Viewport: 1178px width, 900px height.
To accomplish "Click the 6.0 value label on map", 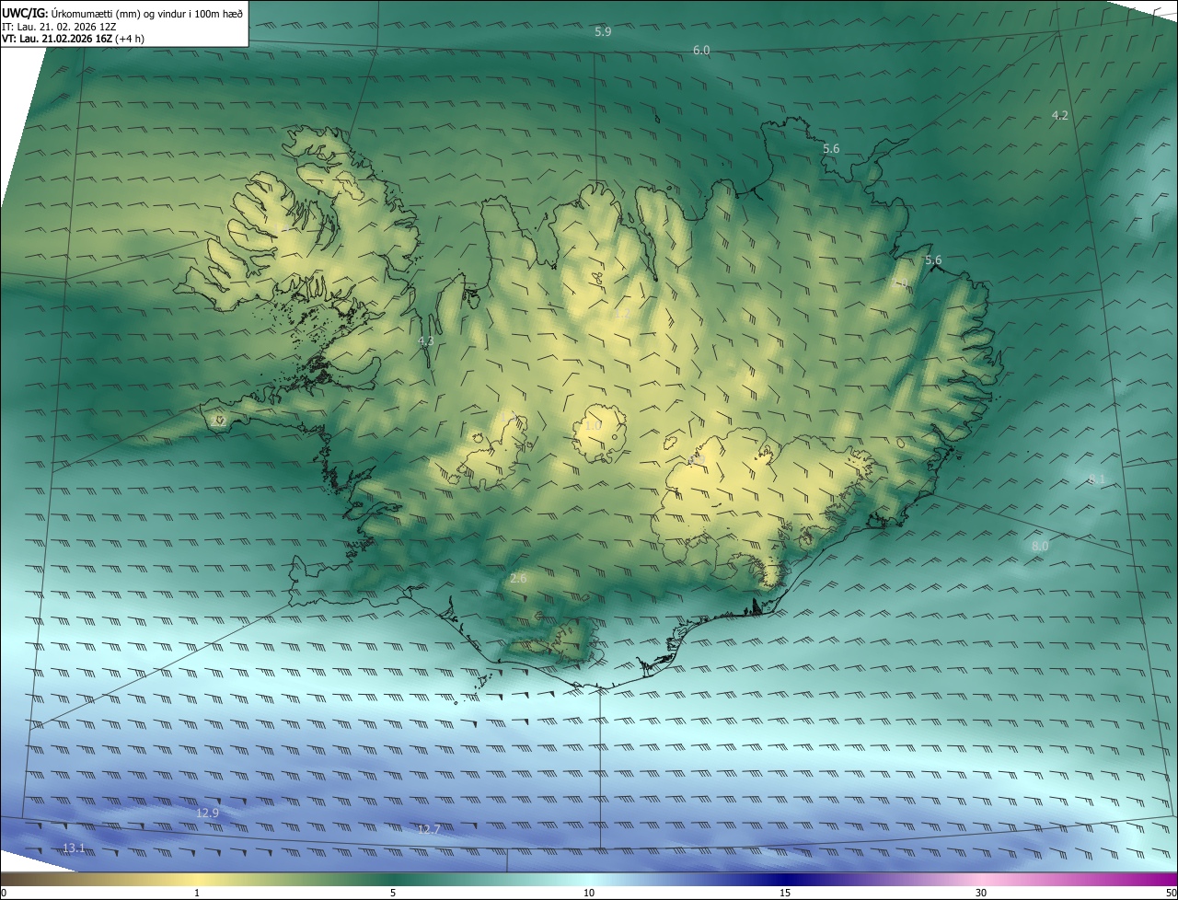I will 701,51.
